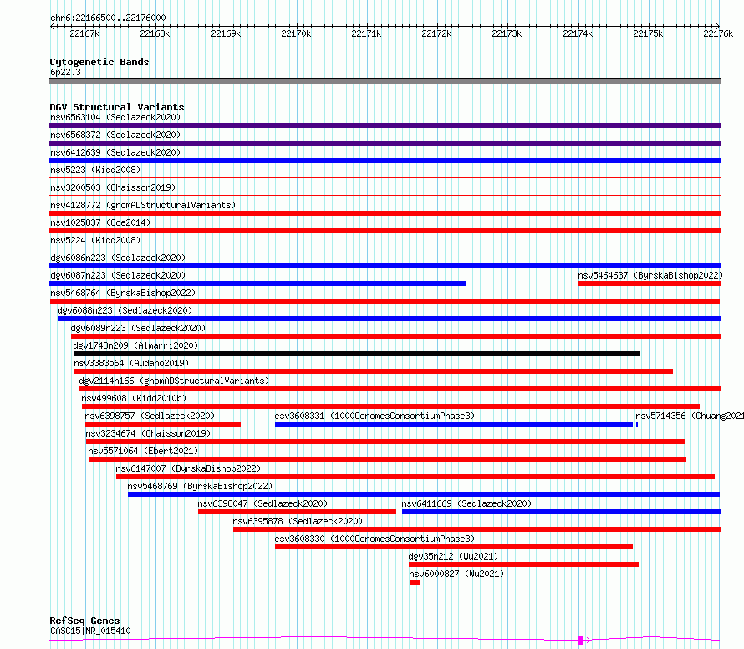This screenshot has height=649, width=744.
Task: Select dgv35n212 (Wu2021) label
Action: pyautogui.click(x=453, y=556)
